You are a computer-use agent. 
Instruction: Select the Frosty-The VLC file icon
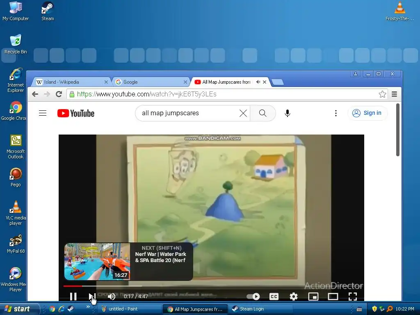click(x=399, y=11)
